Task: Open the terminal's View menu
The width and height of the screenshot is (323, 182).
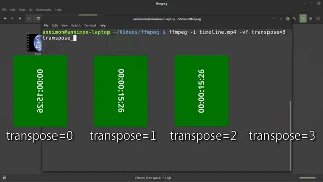Action: click(64, 26)
